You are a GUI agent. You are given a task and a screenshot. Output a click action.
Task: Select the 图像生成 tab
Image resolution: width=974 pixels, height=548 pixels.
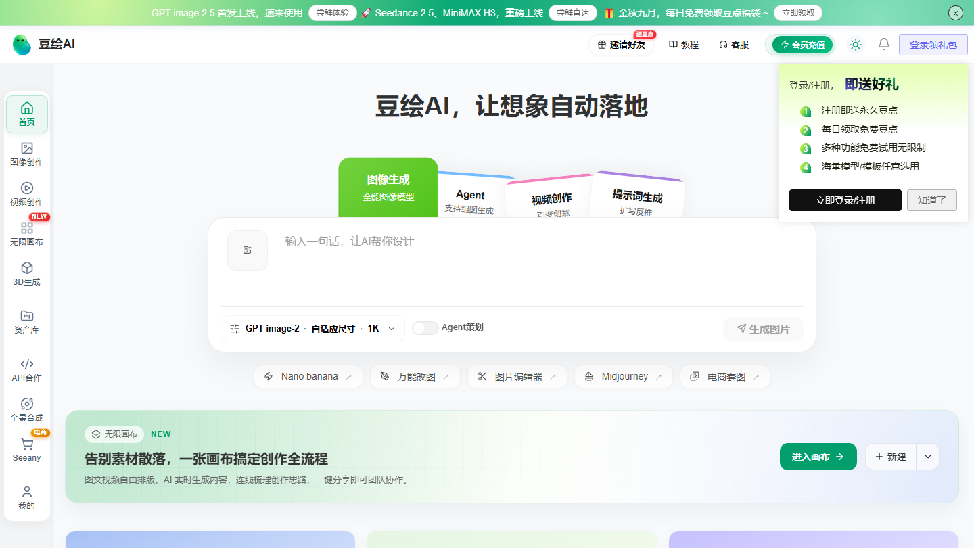click(x=388, y=187)
